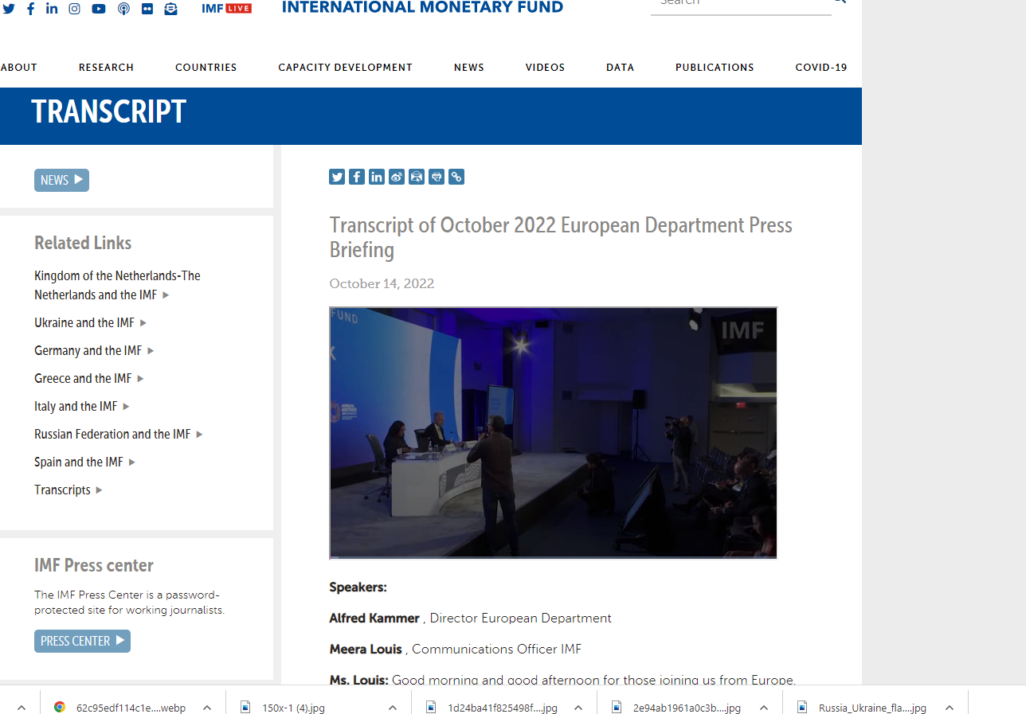Open the COUNTRIES navigation menu
This screenshot has width=1026, height=714.
tap(206, 68)
